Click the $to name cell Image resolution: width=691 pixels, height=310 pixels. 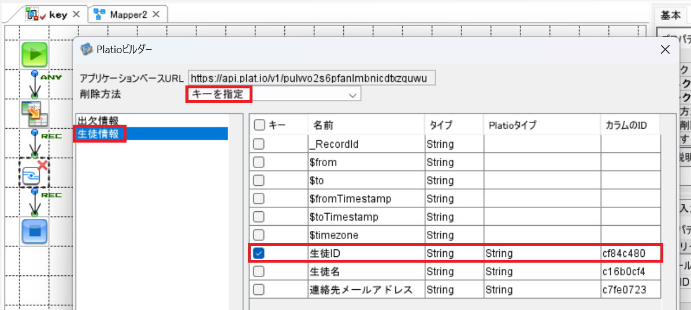(x=367, y=181)
